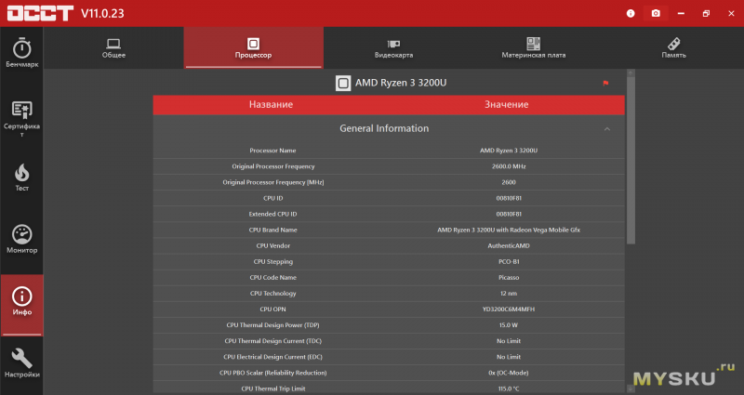Open the Тест flame section

pyautogui.click(x=21, y=178)
